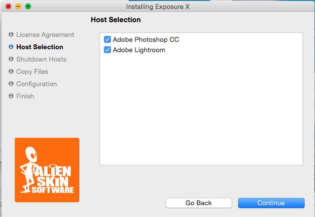Close the installer with red button

(x=8, y=6)
